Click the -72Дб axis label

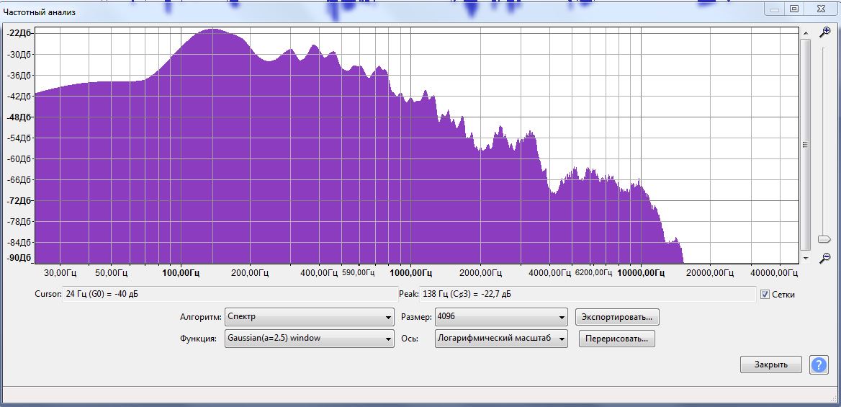click(x=19, y=200)
